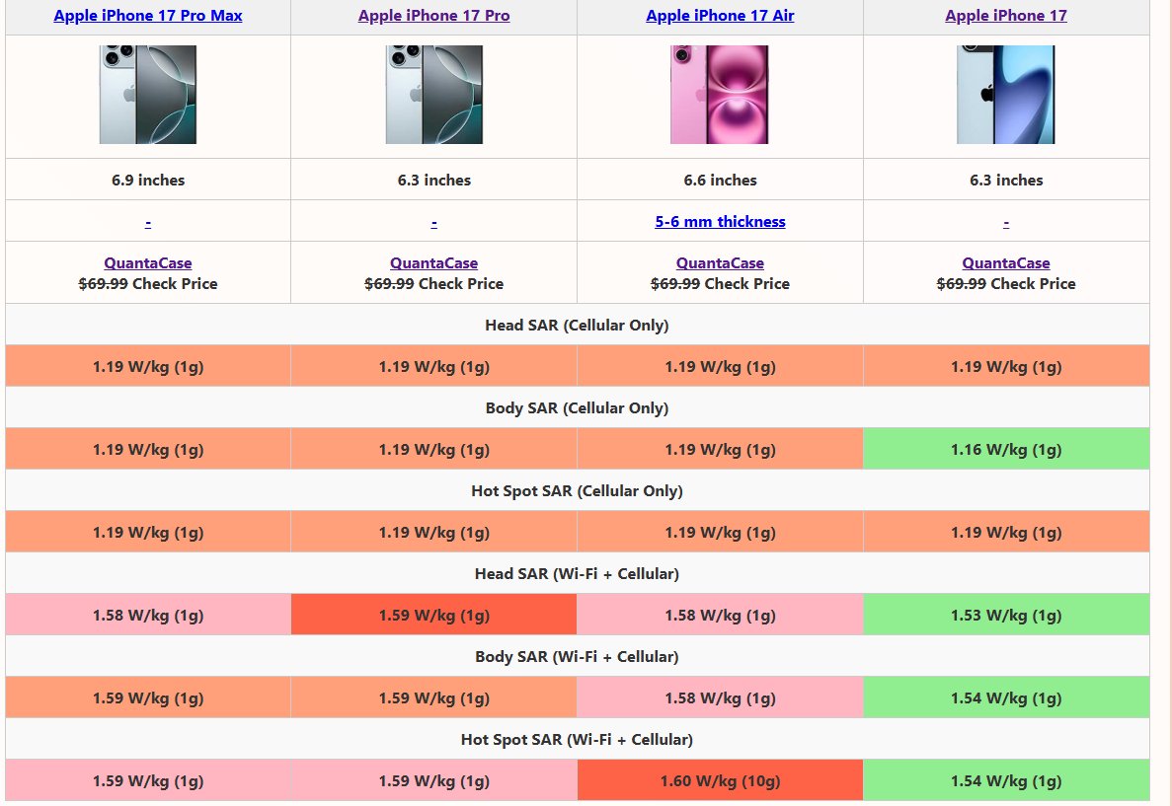Click the iPhone 17 Pro Max product image

[x=148, y=95]
